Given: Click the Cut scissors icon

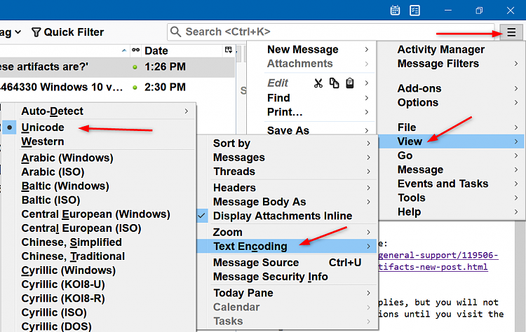Looking at the screenshot, I should click(x=318, y=83).
